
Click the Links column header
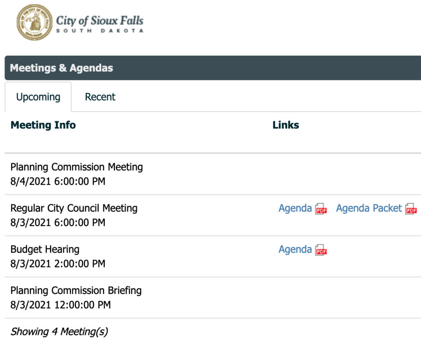[286, 125]
